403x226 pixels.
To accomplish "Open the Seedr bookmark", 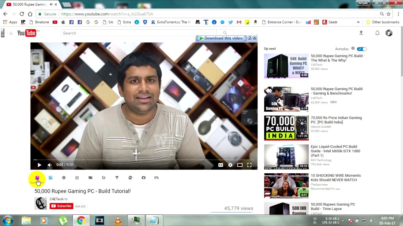I will click(330, 22).
